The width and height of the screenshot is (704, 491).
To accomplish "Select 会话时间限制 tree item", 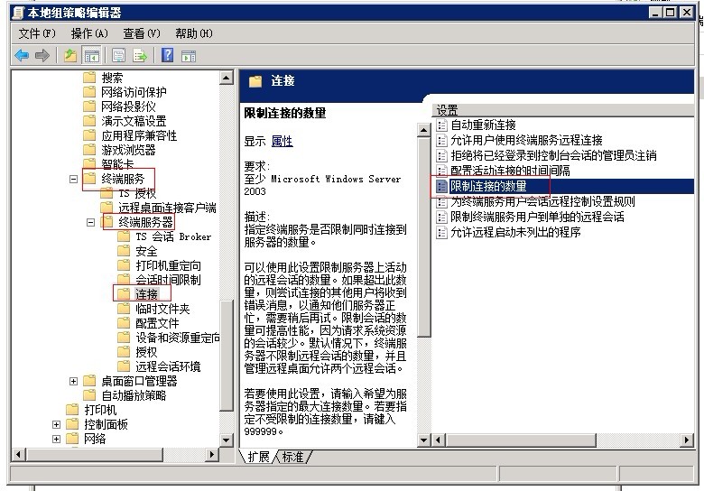I will coord(168,280).
